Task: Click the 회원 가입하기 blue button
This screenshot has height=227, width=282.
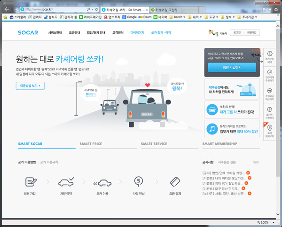Action: [x=232, y=68]
